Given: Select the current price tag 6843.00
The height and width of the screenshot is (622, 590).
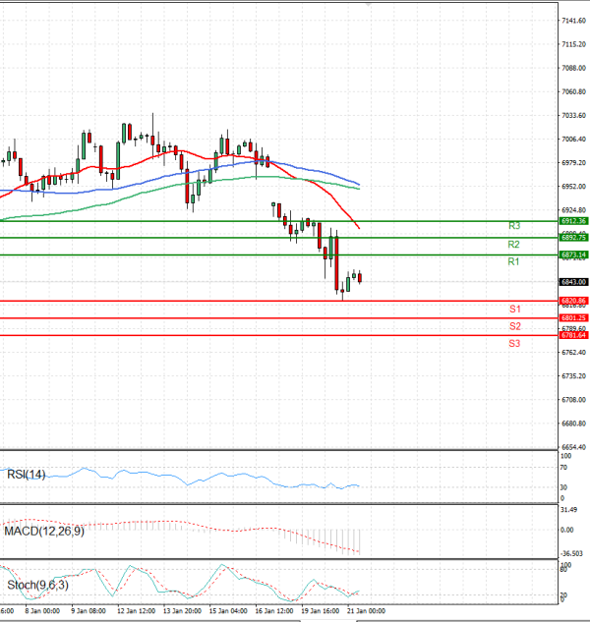Looking at the screenshot, I should (573, 282).
